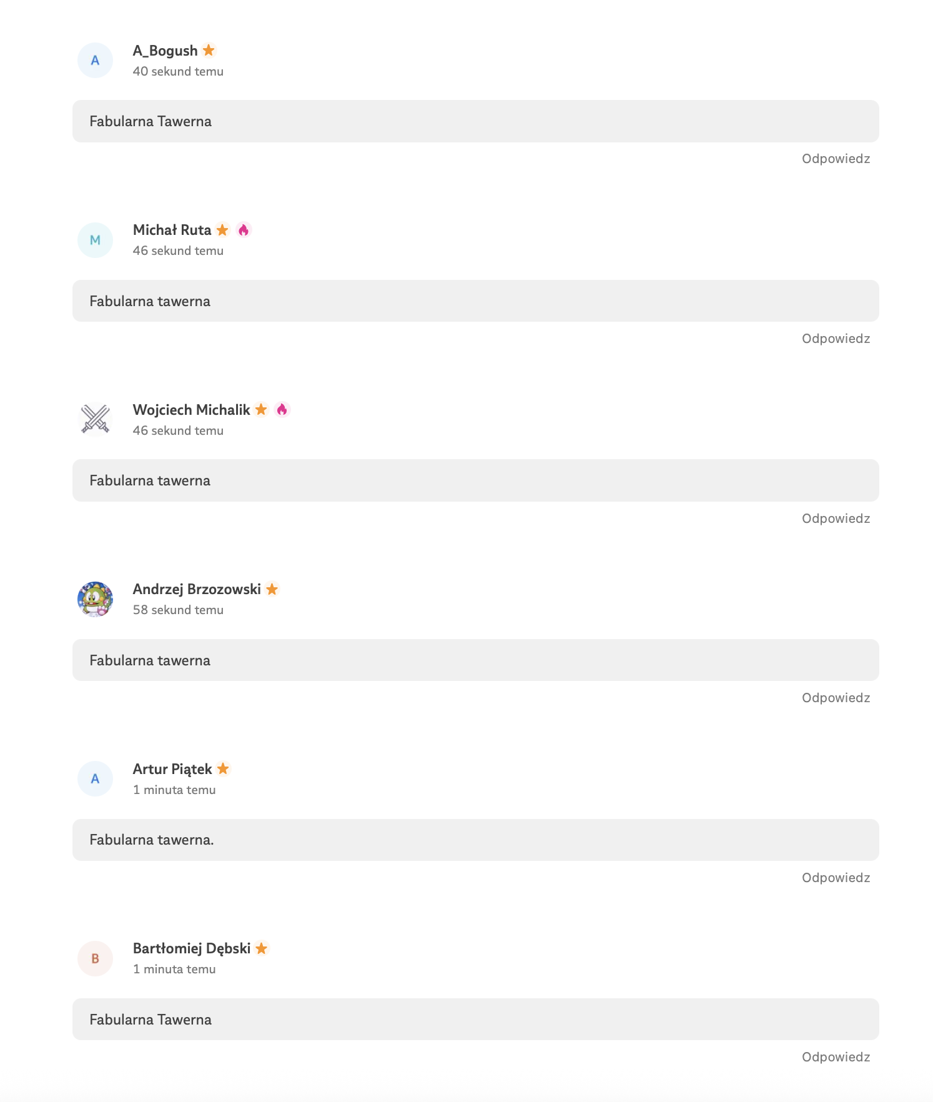
Task: Click Odpowiedz under Bartłomiej Dębski's comment
Action: (x=836, y=1057)
